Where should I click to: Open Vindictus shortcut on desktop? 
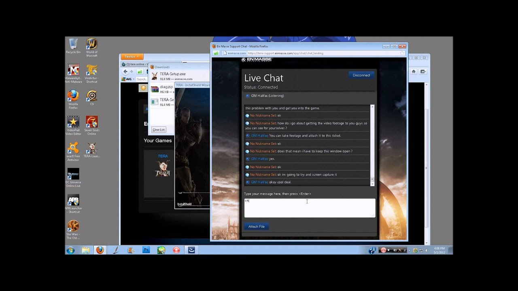(92, 74)
